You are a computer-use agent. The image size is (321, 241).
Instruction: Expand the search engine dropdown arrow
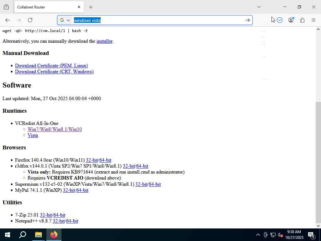pyautogui.click(x=68, y=20)
